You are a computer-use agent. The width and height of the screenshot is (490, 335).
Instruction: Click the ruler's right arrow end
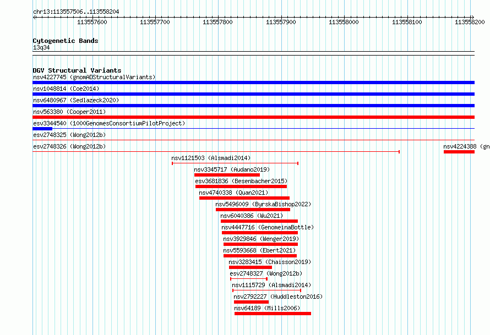point(472,17)
